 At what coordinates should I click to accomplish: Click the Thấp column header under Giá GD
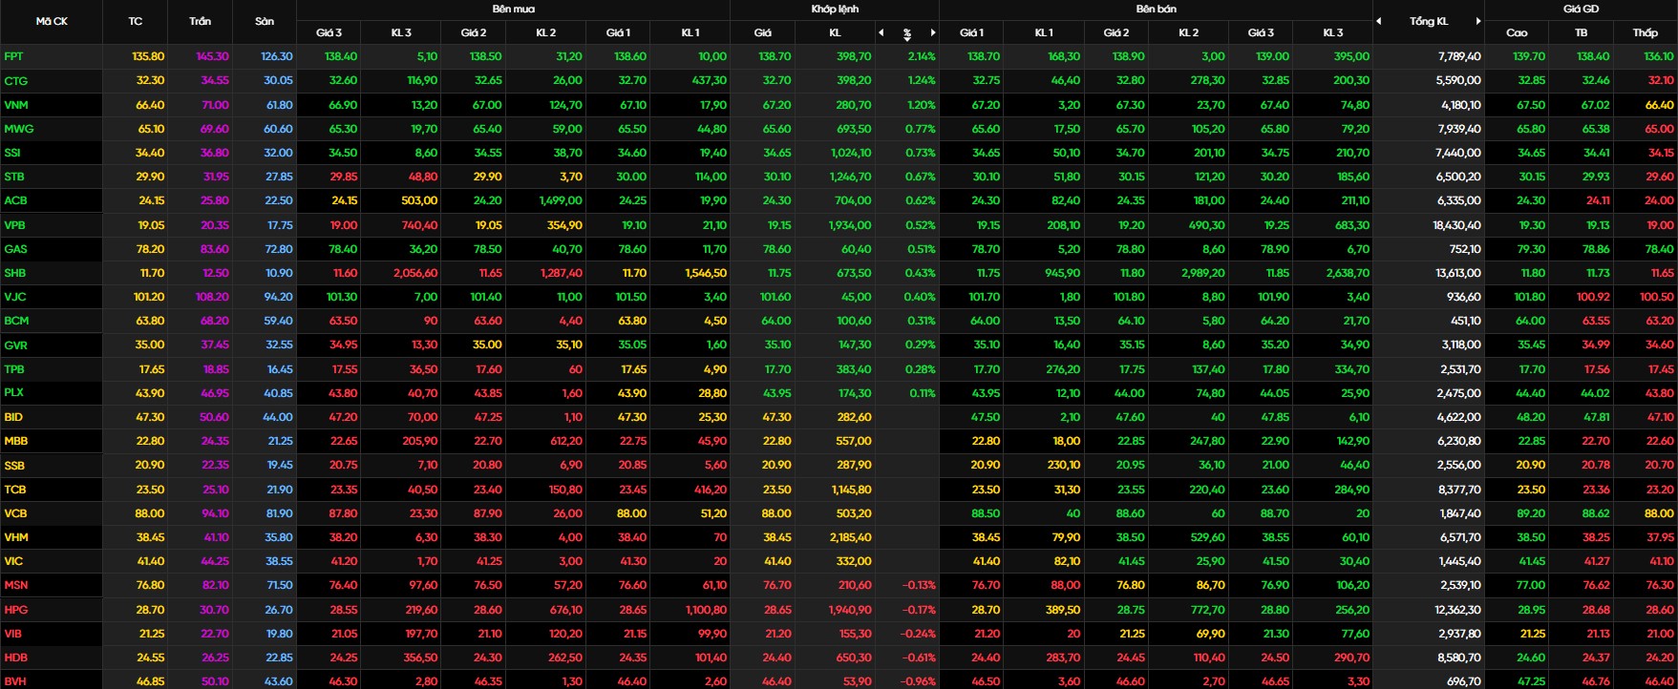(x=1645, y=32)
